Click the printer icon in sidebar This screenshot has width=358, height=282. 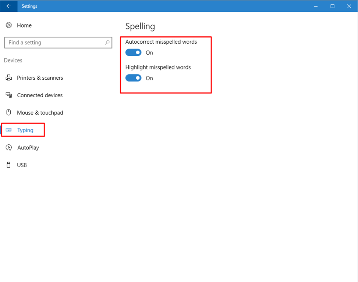coord(9,78)
